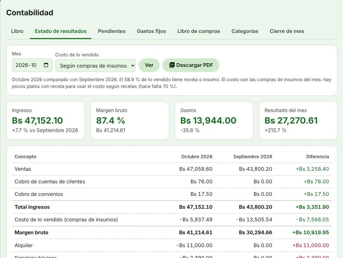343x258 pixels.
Task: Select the Alquiler row in the table
Action: coord(172,245)
